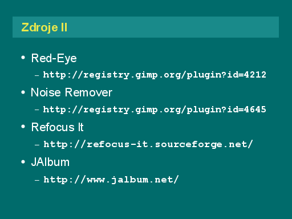This screenshot has height=219, width=292.
Task: Select the Refocus It heading text
Action: pos(58,127)
